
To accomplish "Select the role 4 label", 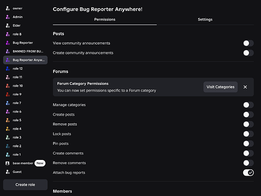I will point(17,129).
